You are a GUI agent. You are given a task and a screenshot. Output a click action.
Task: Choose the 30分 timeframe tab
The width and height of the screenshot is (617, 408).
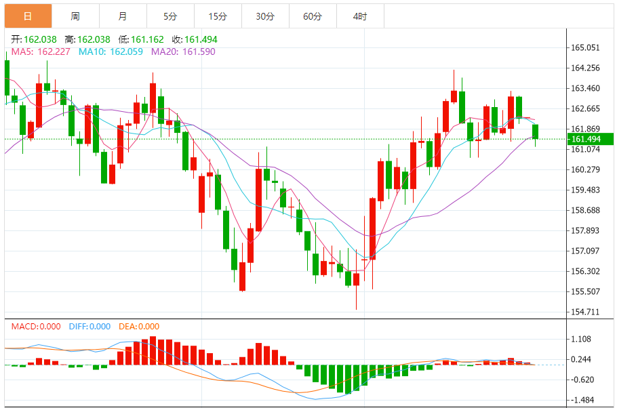pyautogui.click(x=265, y=16)
